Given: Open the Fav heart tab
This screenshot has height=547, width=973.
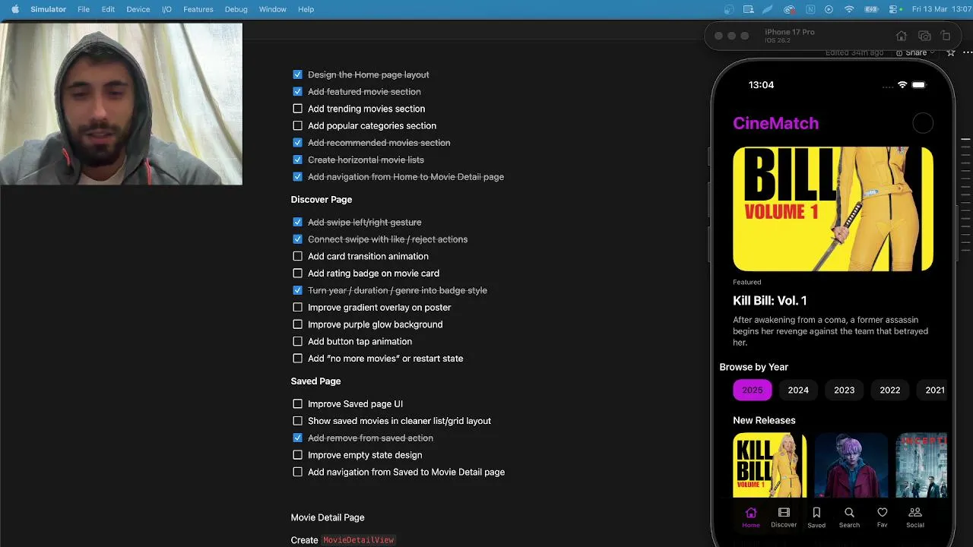Looking at the screenshot, I should coord(882,517).
